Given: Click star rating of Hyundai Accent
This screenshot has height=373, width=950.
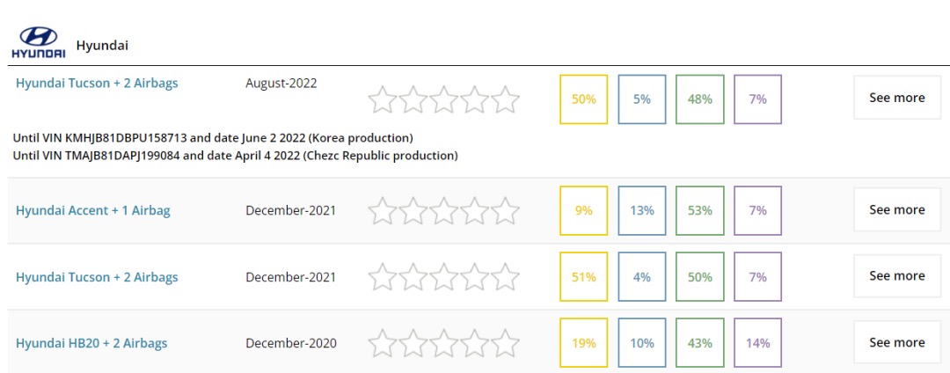Looking at the screenshot, I should 443,212.
